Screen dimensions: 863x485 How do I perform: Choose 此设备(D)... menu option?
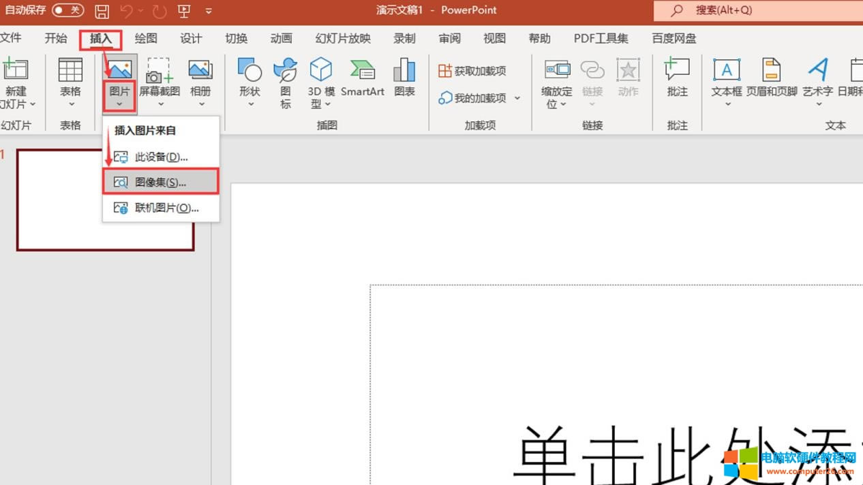[x=161, y=157]
